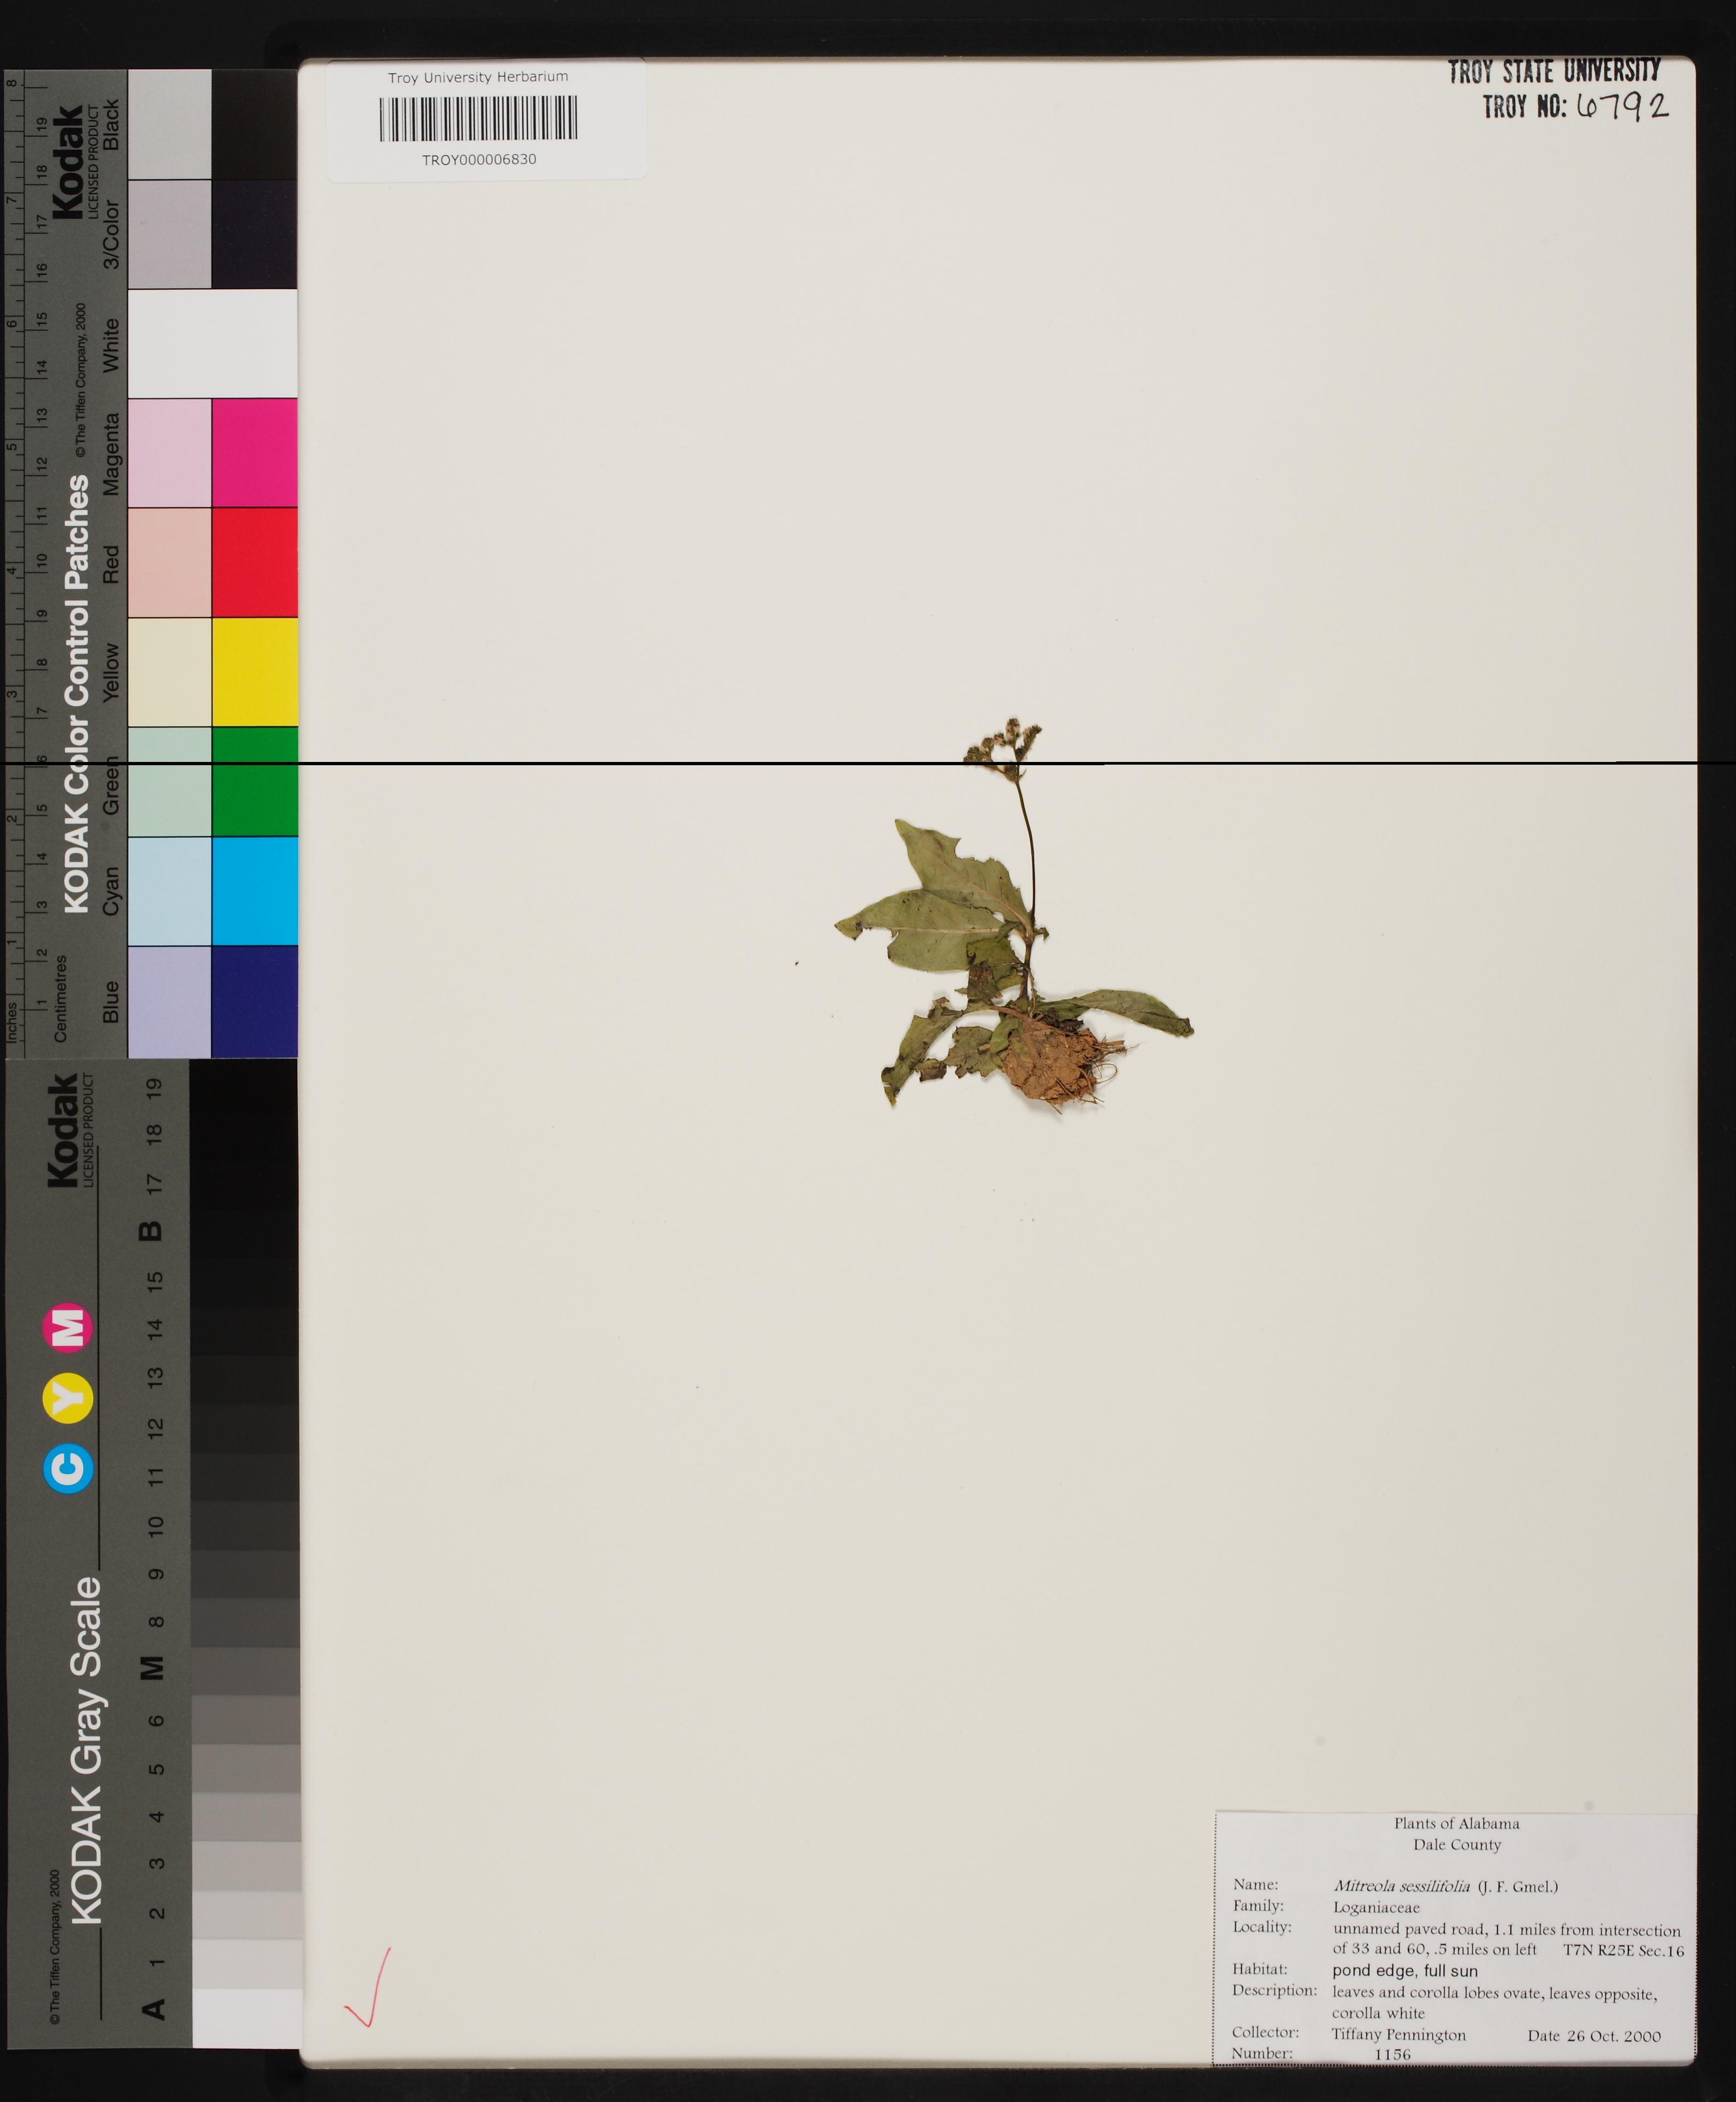This screenshot has width=1736, height=2102.
Task: Click the 'M' marker on the gray scale
Action: click(152, 1667)
